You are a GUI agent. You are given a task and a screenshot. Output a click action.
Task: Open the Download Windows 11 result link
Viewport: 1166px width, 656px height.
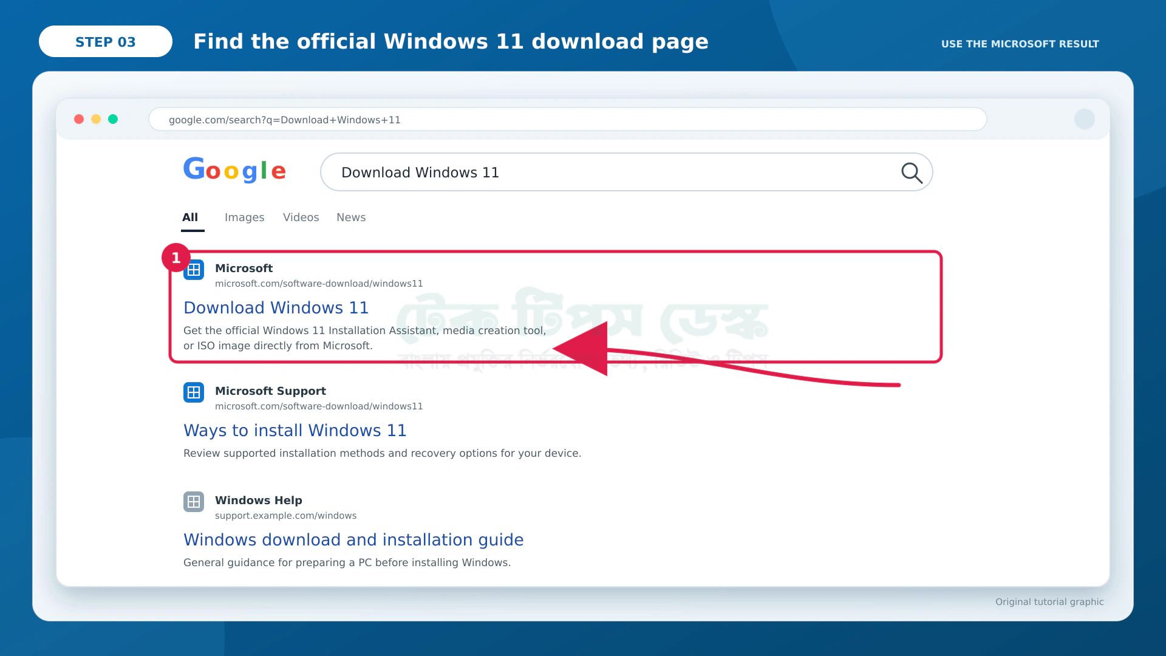click(x=276, y=308)
